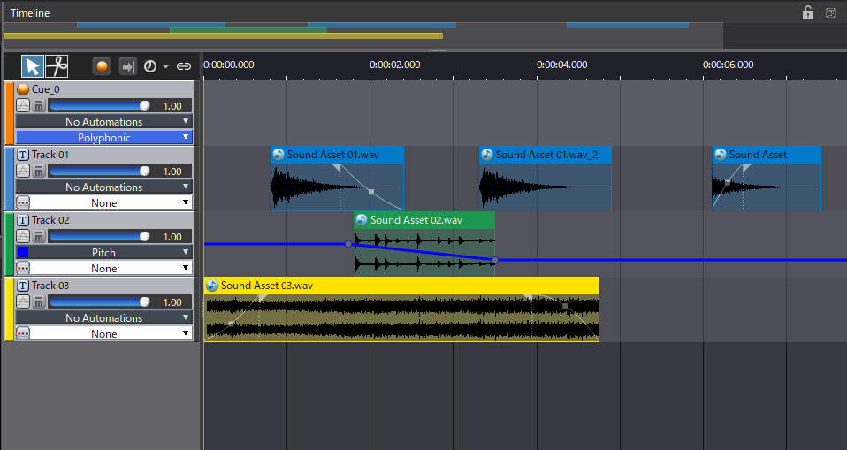Click the Track 03 volume slider
The image size is (847, 450).
[99, 302]
